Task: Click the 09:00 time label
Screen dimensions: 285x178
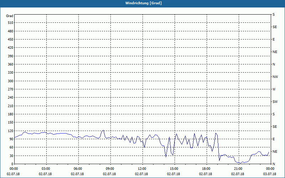Action: click(x=110, y=169)
